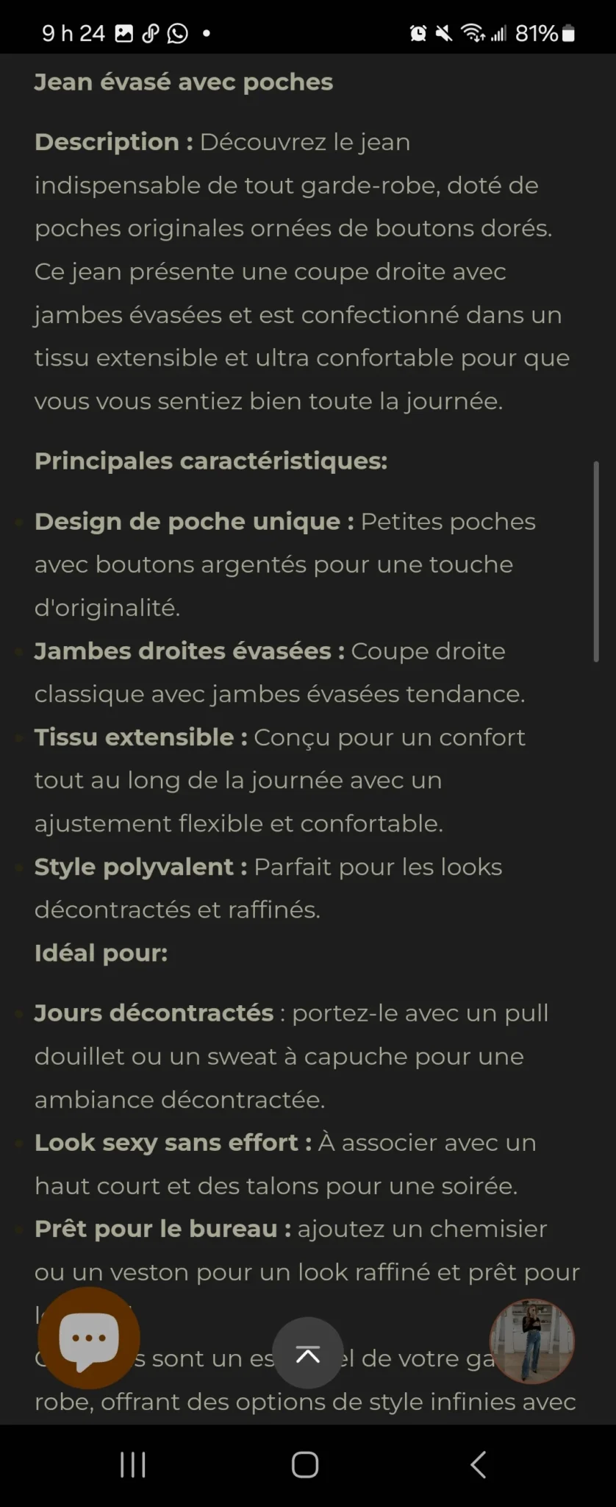Image resolution: width=616 pixels, height=1507 pixels.
Task: Tap the 9 h 24 clock
Action: [x=74, y=33]
